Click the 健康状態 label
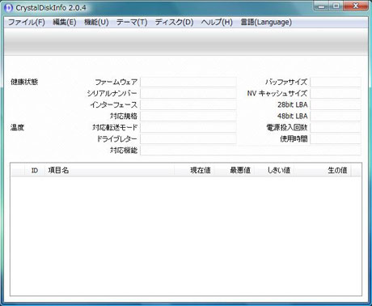Image resolution: width=372 pixels, height=306 pixels. [x=24, y=82]
